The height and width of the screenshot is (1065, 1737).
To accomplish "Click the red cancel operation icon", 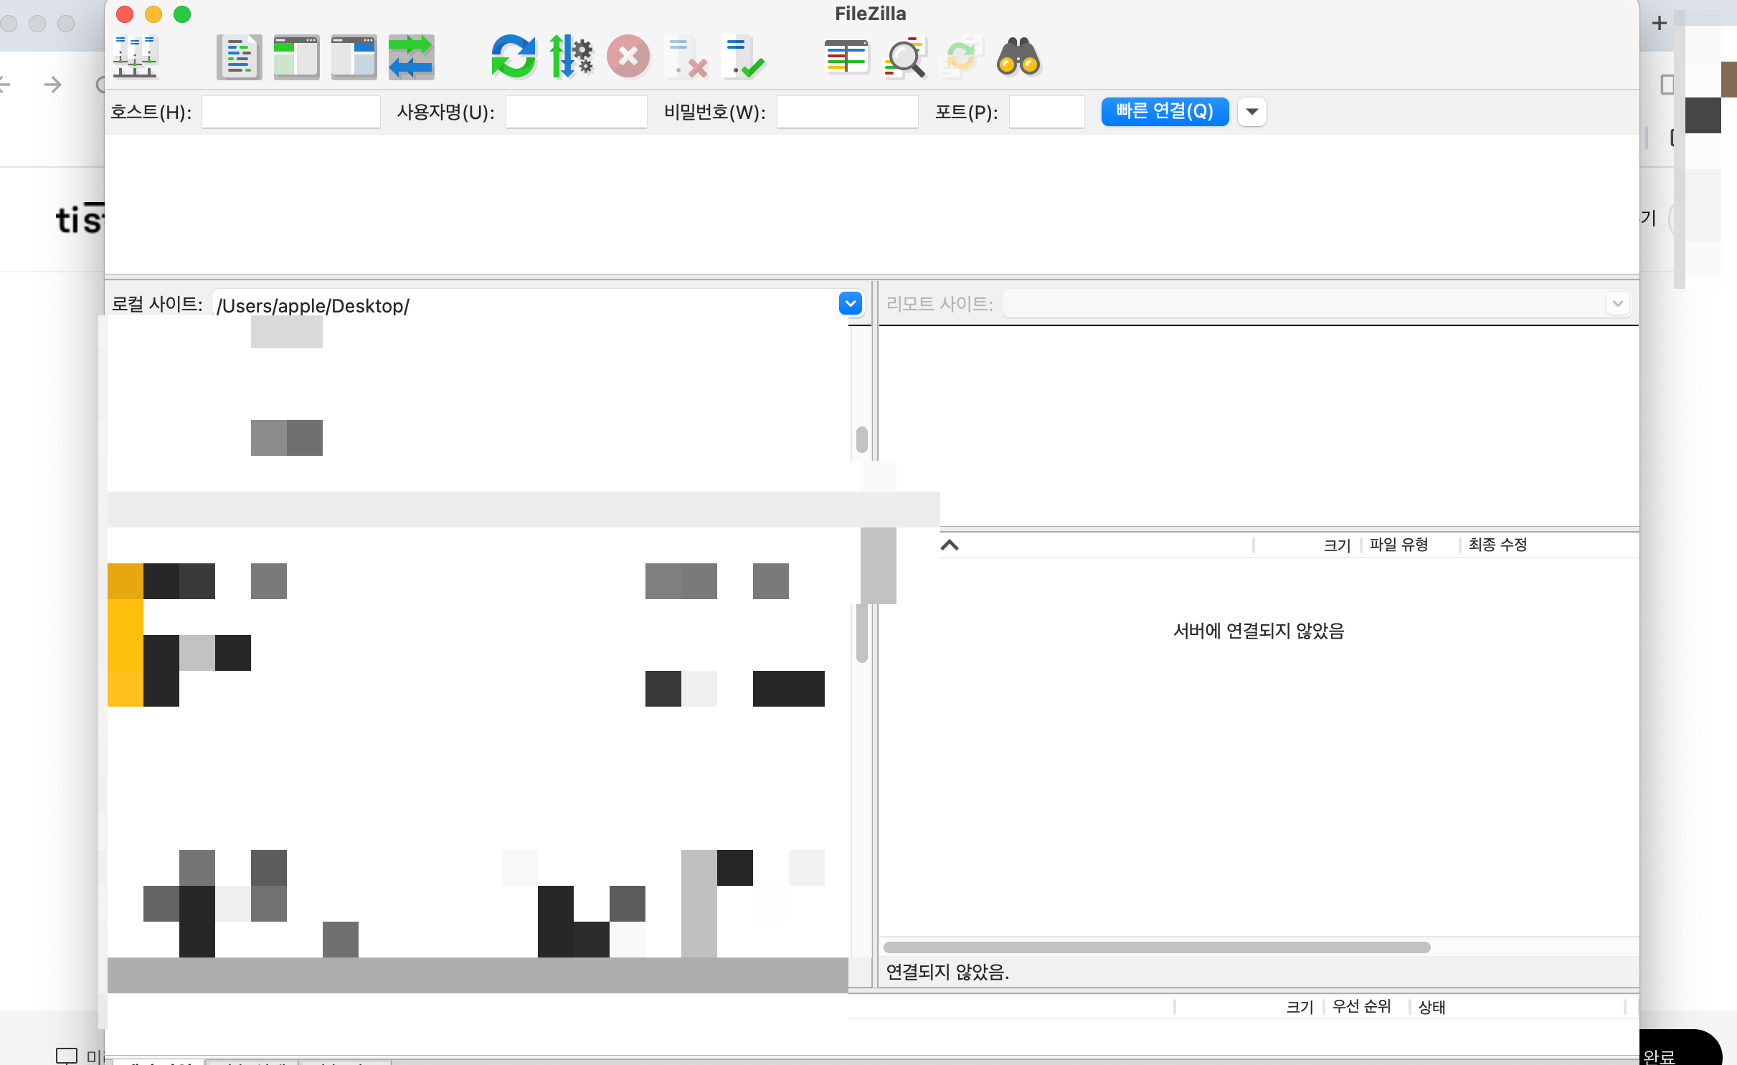I will coord(628,56).
